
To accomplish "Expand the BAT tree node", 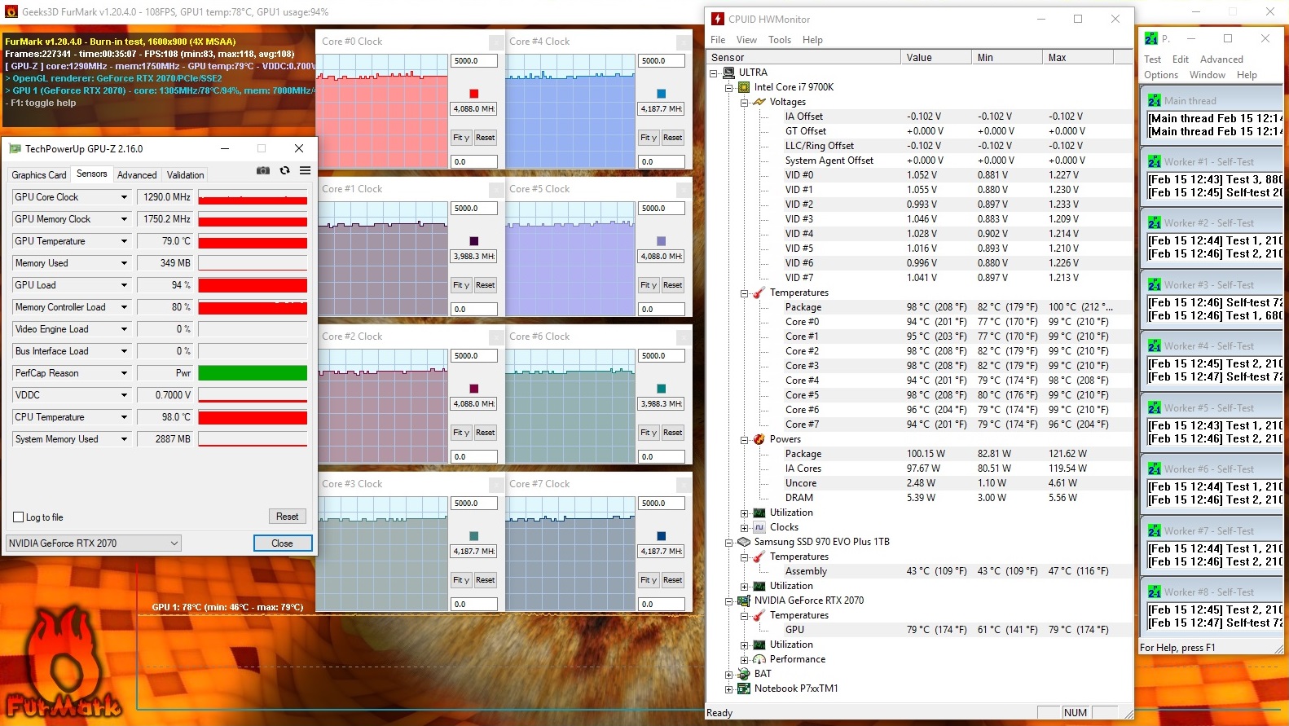I will point(728,675).
